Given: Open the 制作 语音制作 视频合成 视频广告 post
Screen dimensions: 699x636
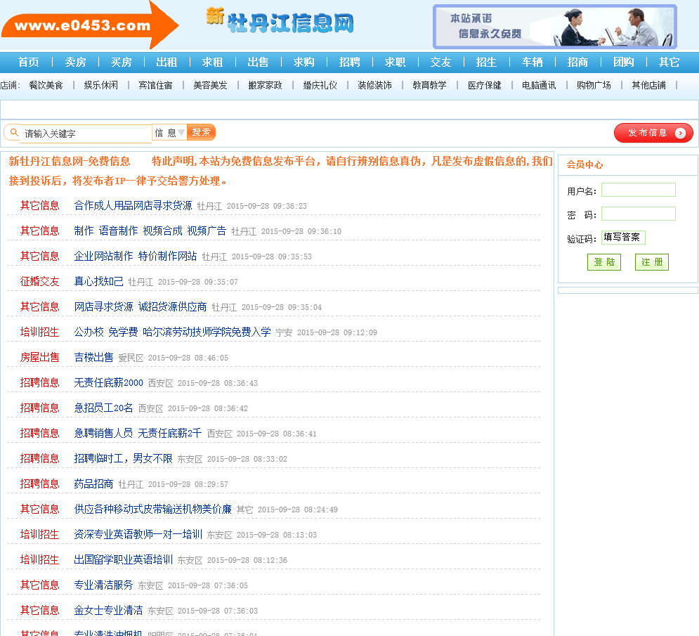Looking at the screenshot, I should pyautogui.click(x=150, y=231).
